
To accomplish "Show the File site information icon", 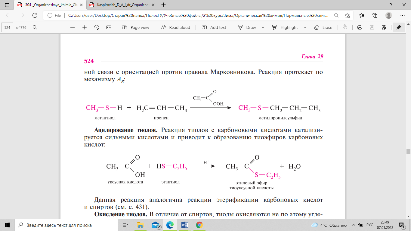I will coord(54,15).
